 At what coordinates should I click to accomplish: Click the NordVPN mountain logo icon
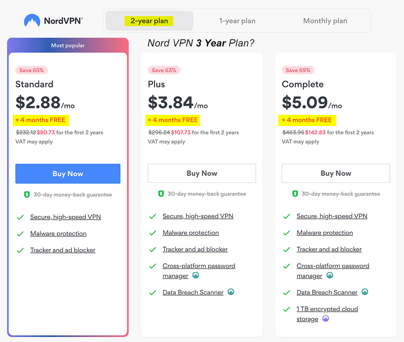(x=32, y=20)
